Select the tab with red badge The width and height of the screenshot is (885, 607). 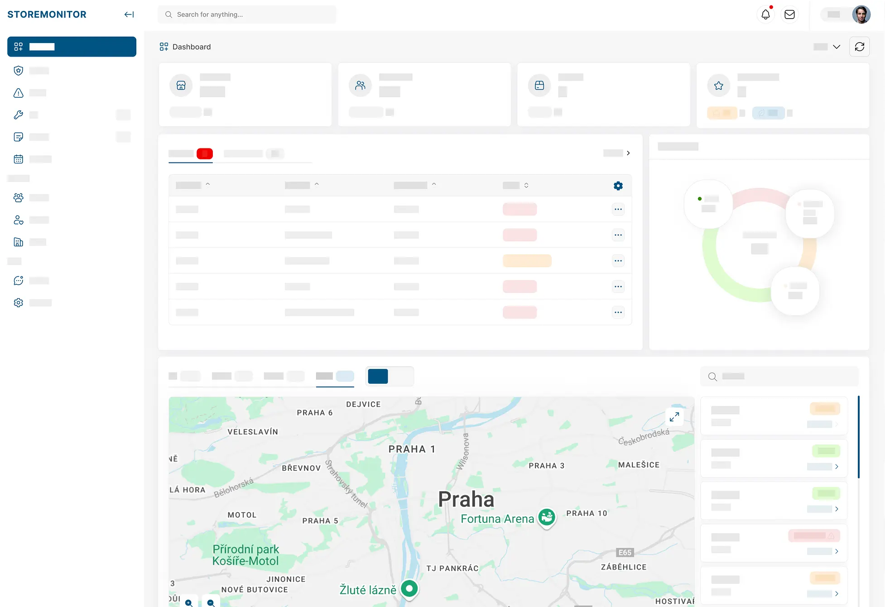coord(191,153)
